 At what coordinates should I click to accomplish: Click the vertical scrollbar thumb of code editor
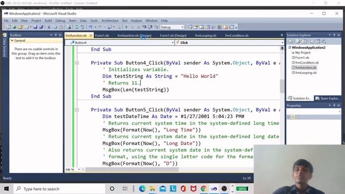(x=282, y=86)
